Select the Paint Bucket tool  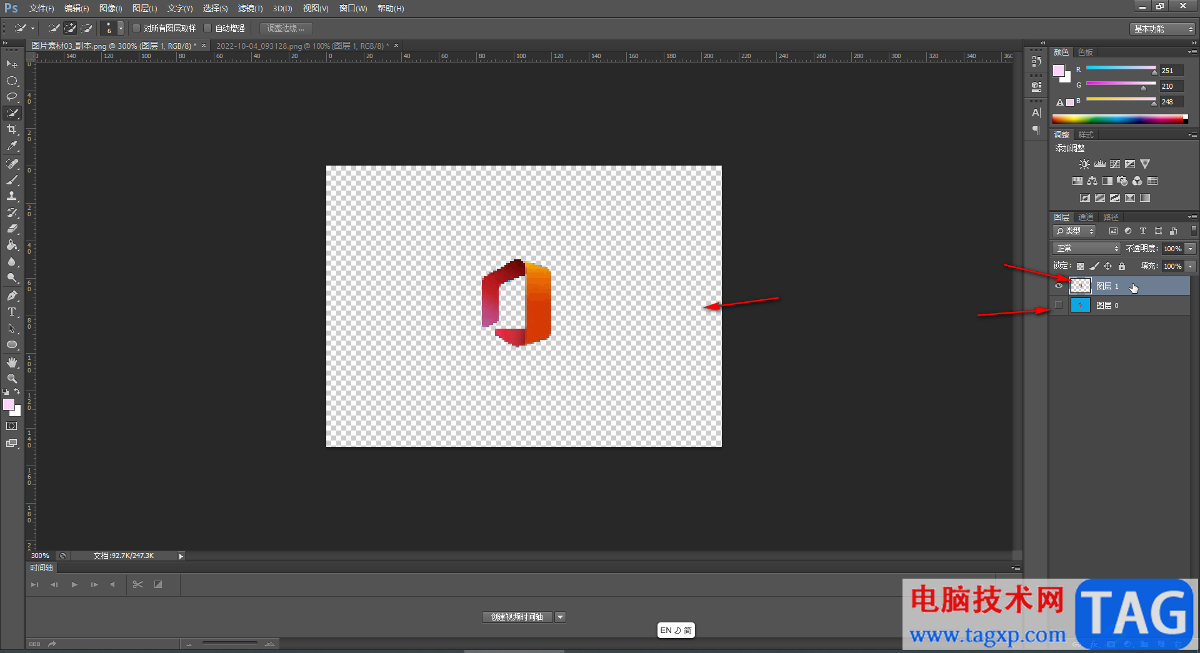click(x=12, y=246)
